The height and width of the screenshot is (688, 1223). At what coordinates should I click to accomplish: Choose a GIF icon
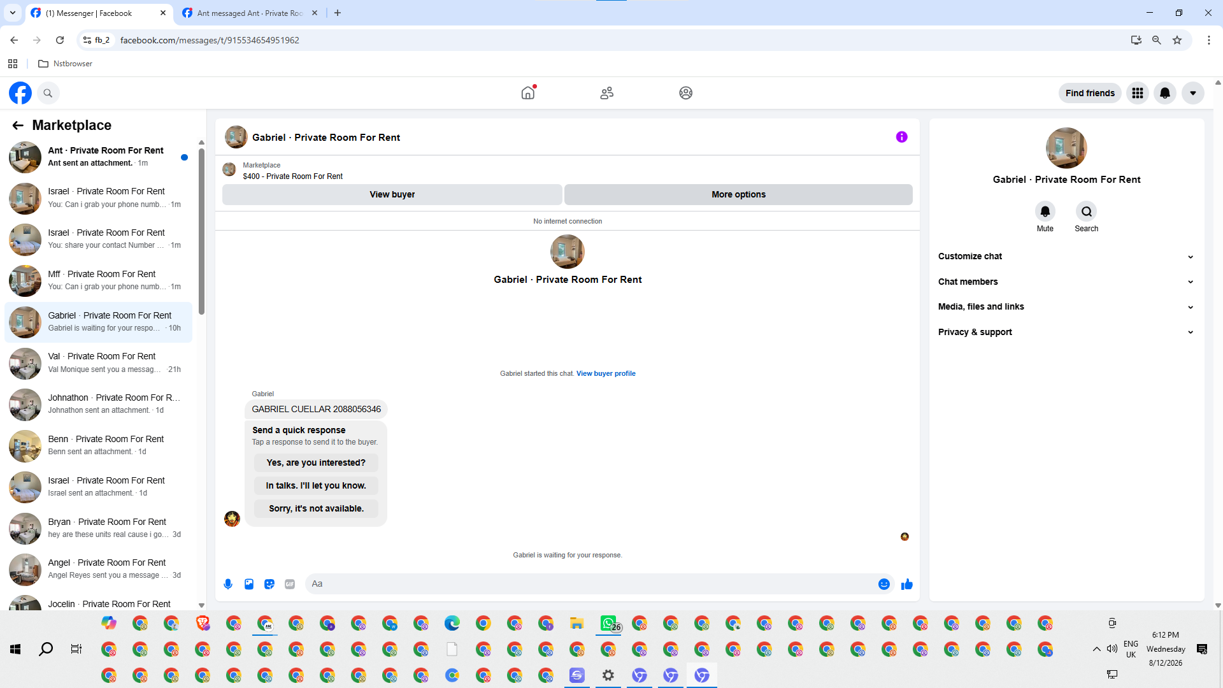(290, 584)
